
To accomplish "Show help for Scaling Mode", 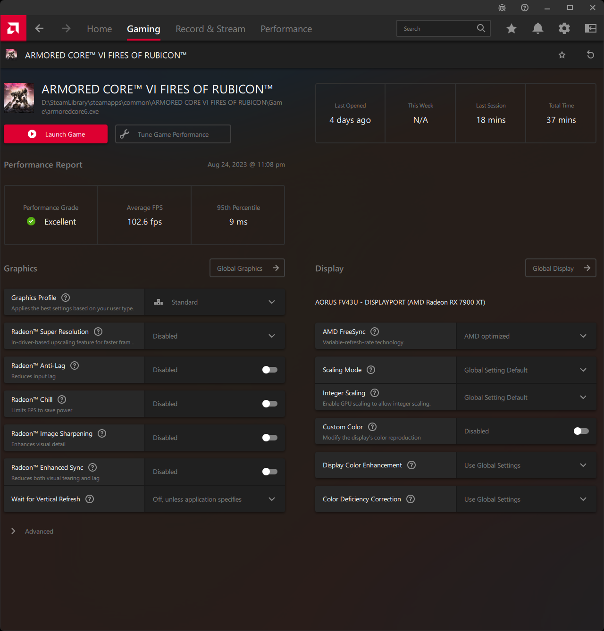I will [x=371, y=370].
